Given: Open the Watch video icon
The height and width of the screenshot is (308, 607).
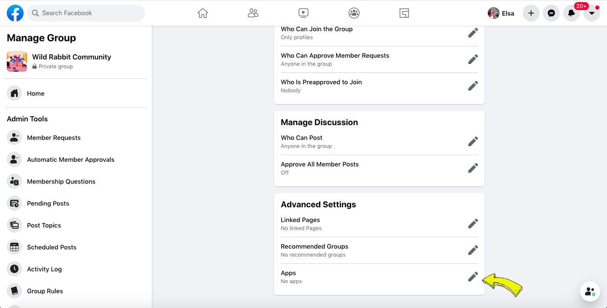Looking at the screenshot, I should (x=303, y=13).
